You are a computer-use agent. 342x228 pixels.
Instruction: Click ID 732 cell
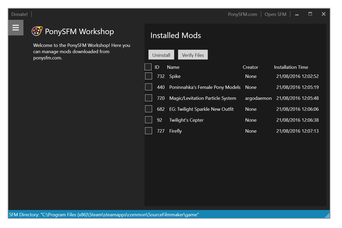(161, 76)
